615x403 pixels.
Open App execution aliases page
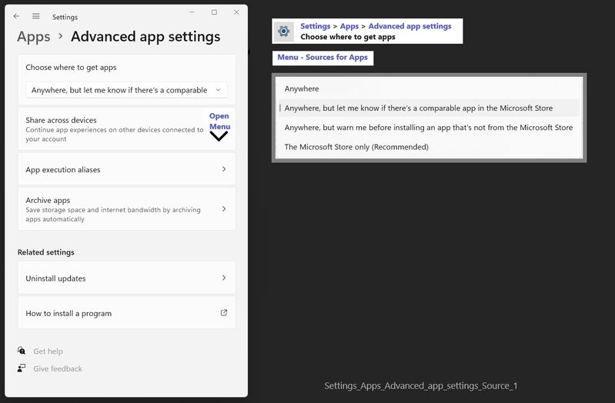pos(127,169)
